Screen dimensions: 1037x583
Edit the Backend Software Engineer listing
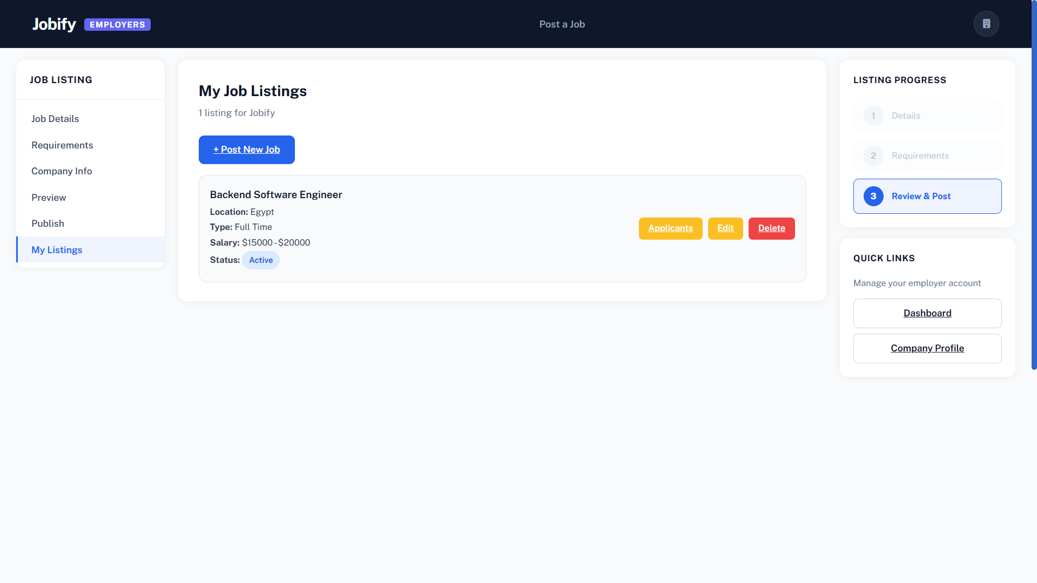click(x=725, y=228)
